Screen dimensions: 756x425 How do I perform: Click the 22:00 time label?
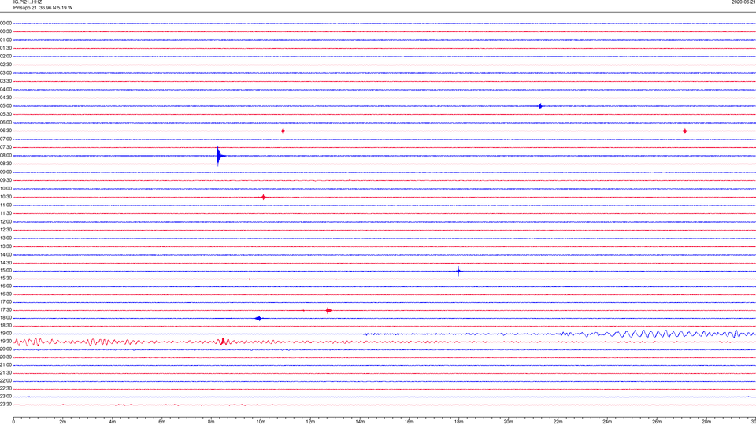[x=6, y=381]
